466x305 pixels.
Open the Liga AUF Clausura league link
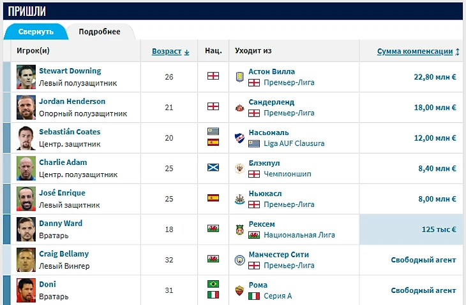tap(294, 144)
